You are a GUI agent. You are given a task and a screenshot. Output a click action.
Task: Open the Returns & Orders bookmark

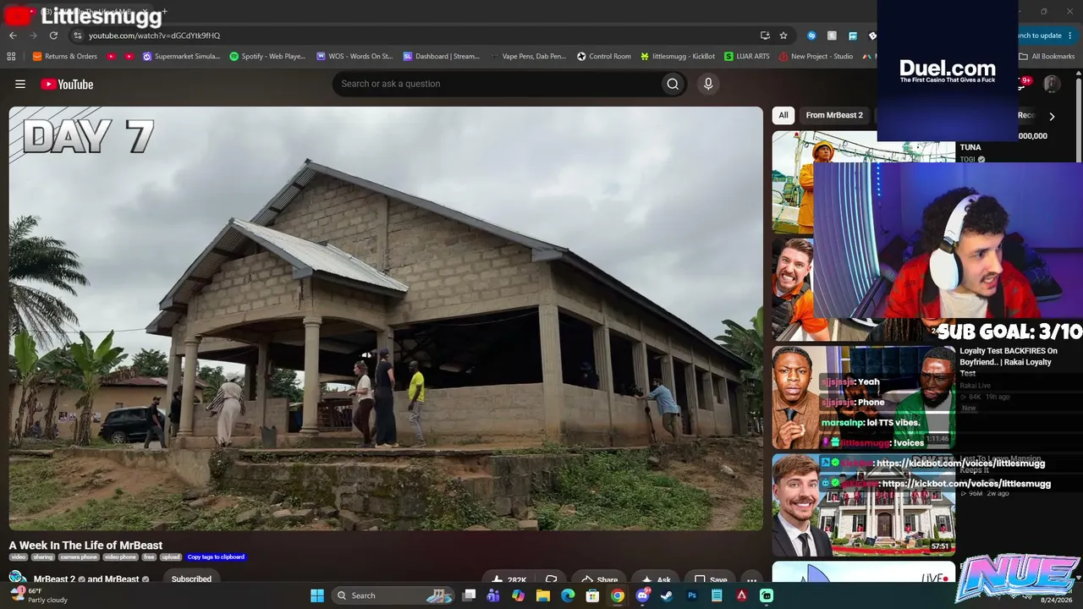point(65,57)
